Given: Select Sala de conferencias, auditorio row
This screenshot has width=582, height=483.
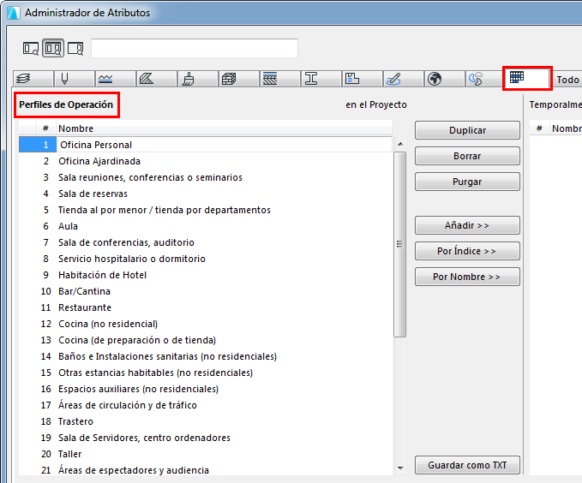Looking at the screenshot, I should click(x=206, y=242).
